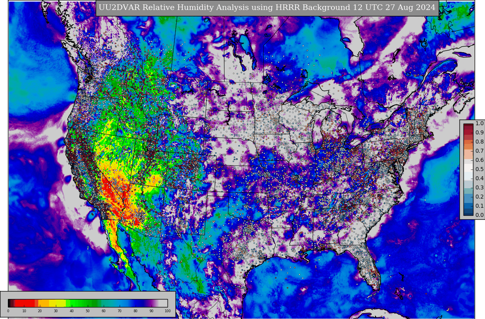The width and height of the screenshot is (485, 319).
Task: Click the "60" label under the horizontal colorbar
Action: 104,311
